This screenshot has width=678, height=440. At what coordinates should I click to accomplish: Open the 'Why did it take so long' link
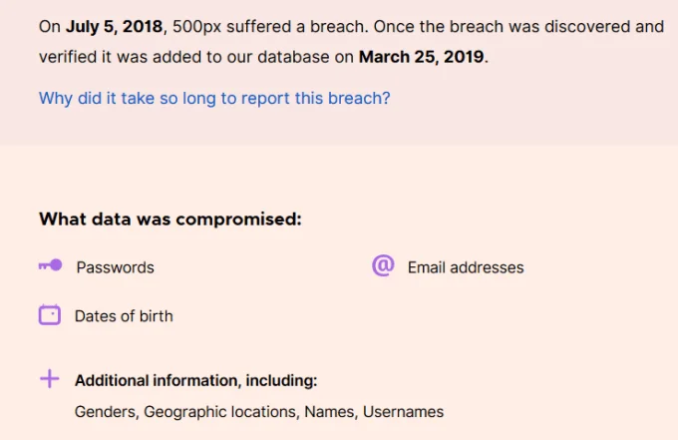point(214,98)
